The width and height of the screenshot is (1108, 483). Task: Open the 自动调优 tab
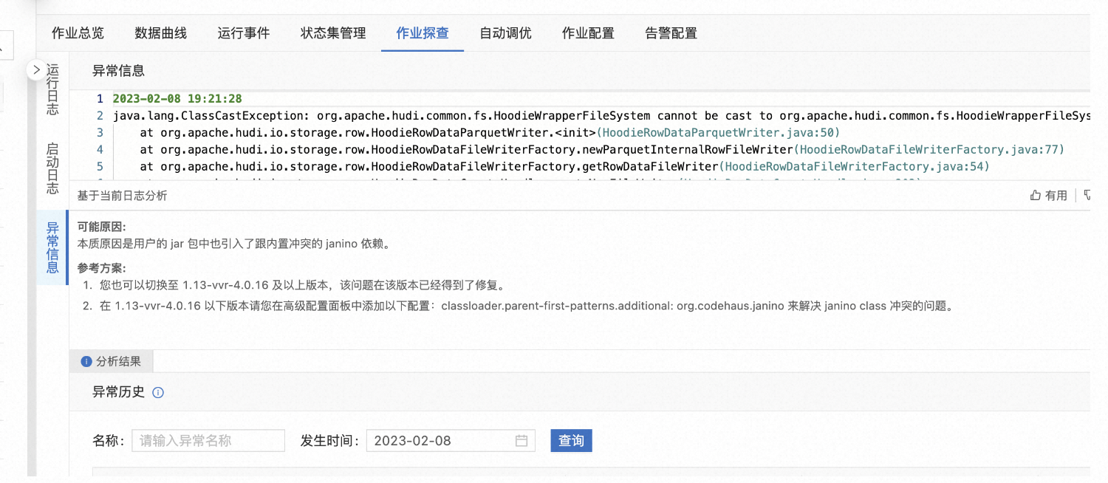(505, 33)
